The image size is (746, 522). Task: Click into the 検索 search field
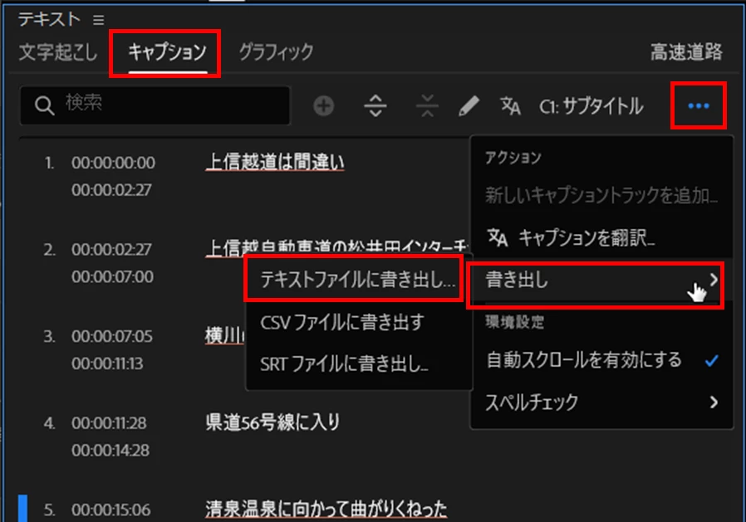(x=155, y=105)
